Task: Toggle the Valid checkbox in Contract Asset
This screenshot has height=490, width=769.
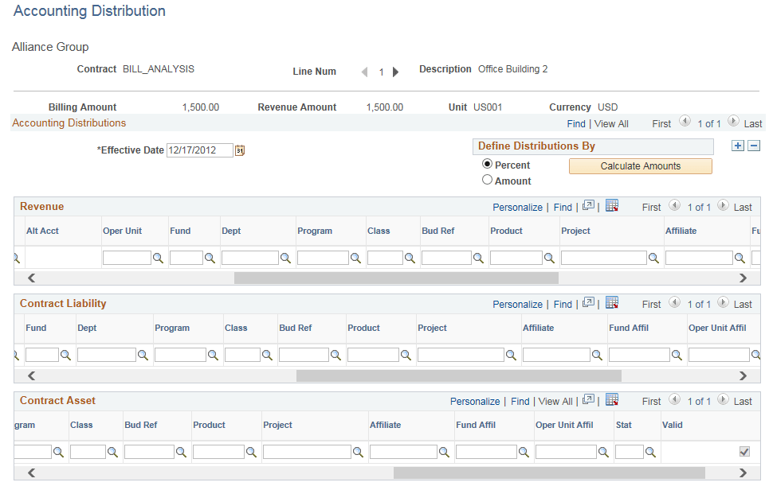Action: click(744, 451)
